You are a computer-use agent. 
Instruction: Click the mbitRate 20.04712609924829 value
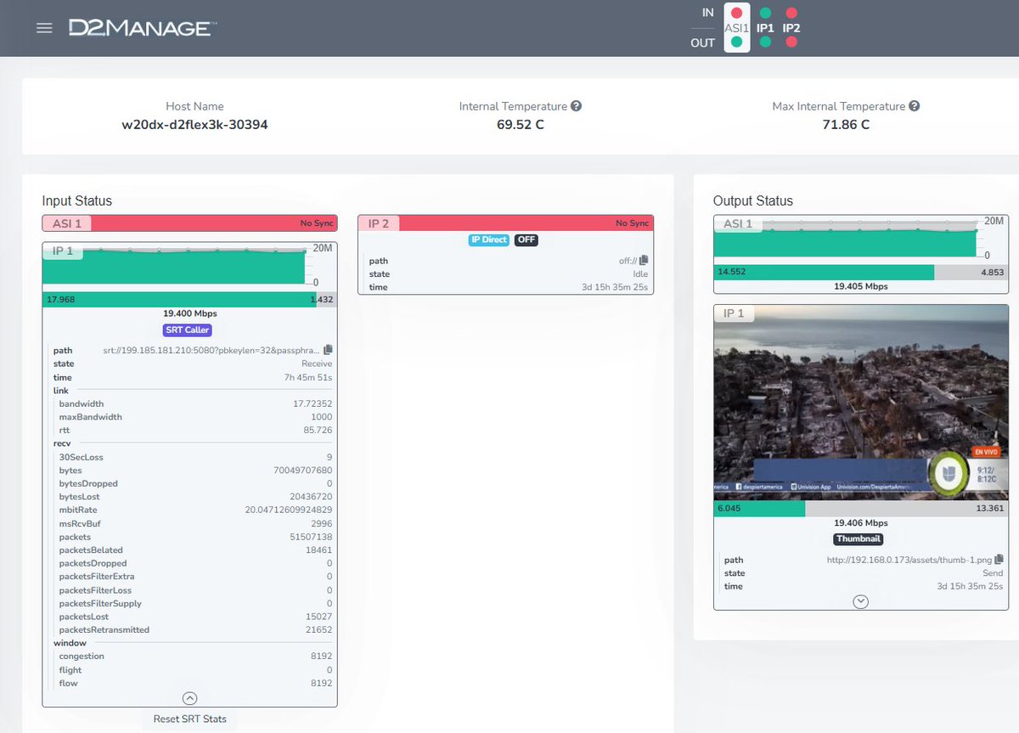[288, 510]
